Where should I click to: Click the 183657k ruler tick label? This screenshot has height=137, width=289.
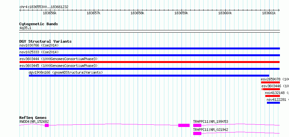pos(94,13)
